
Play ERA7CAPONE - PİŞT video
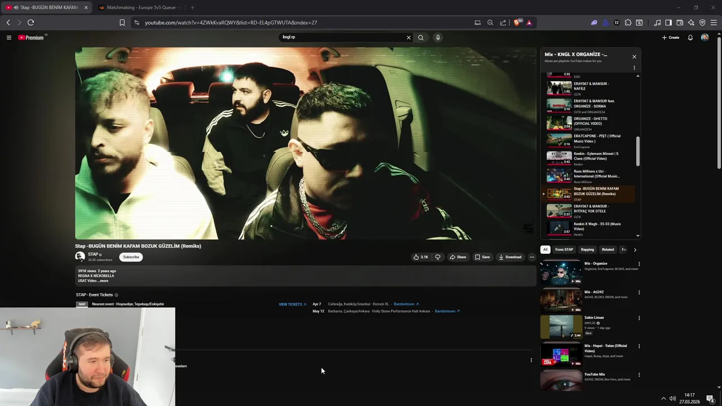591,140
